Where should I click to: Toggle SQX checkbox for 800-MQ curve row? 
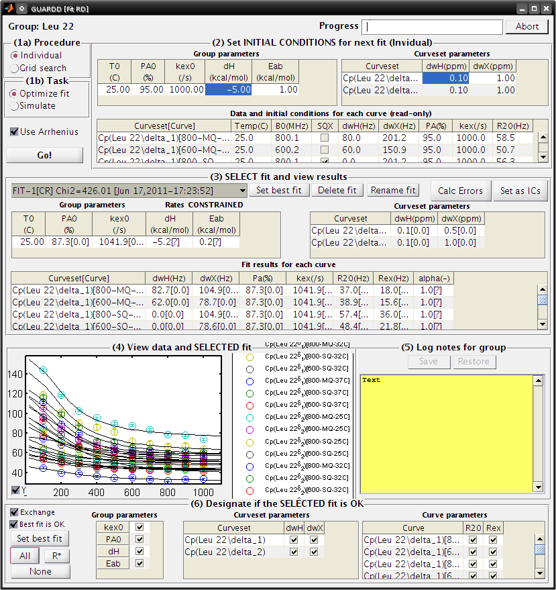325,138
